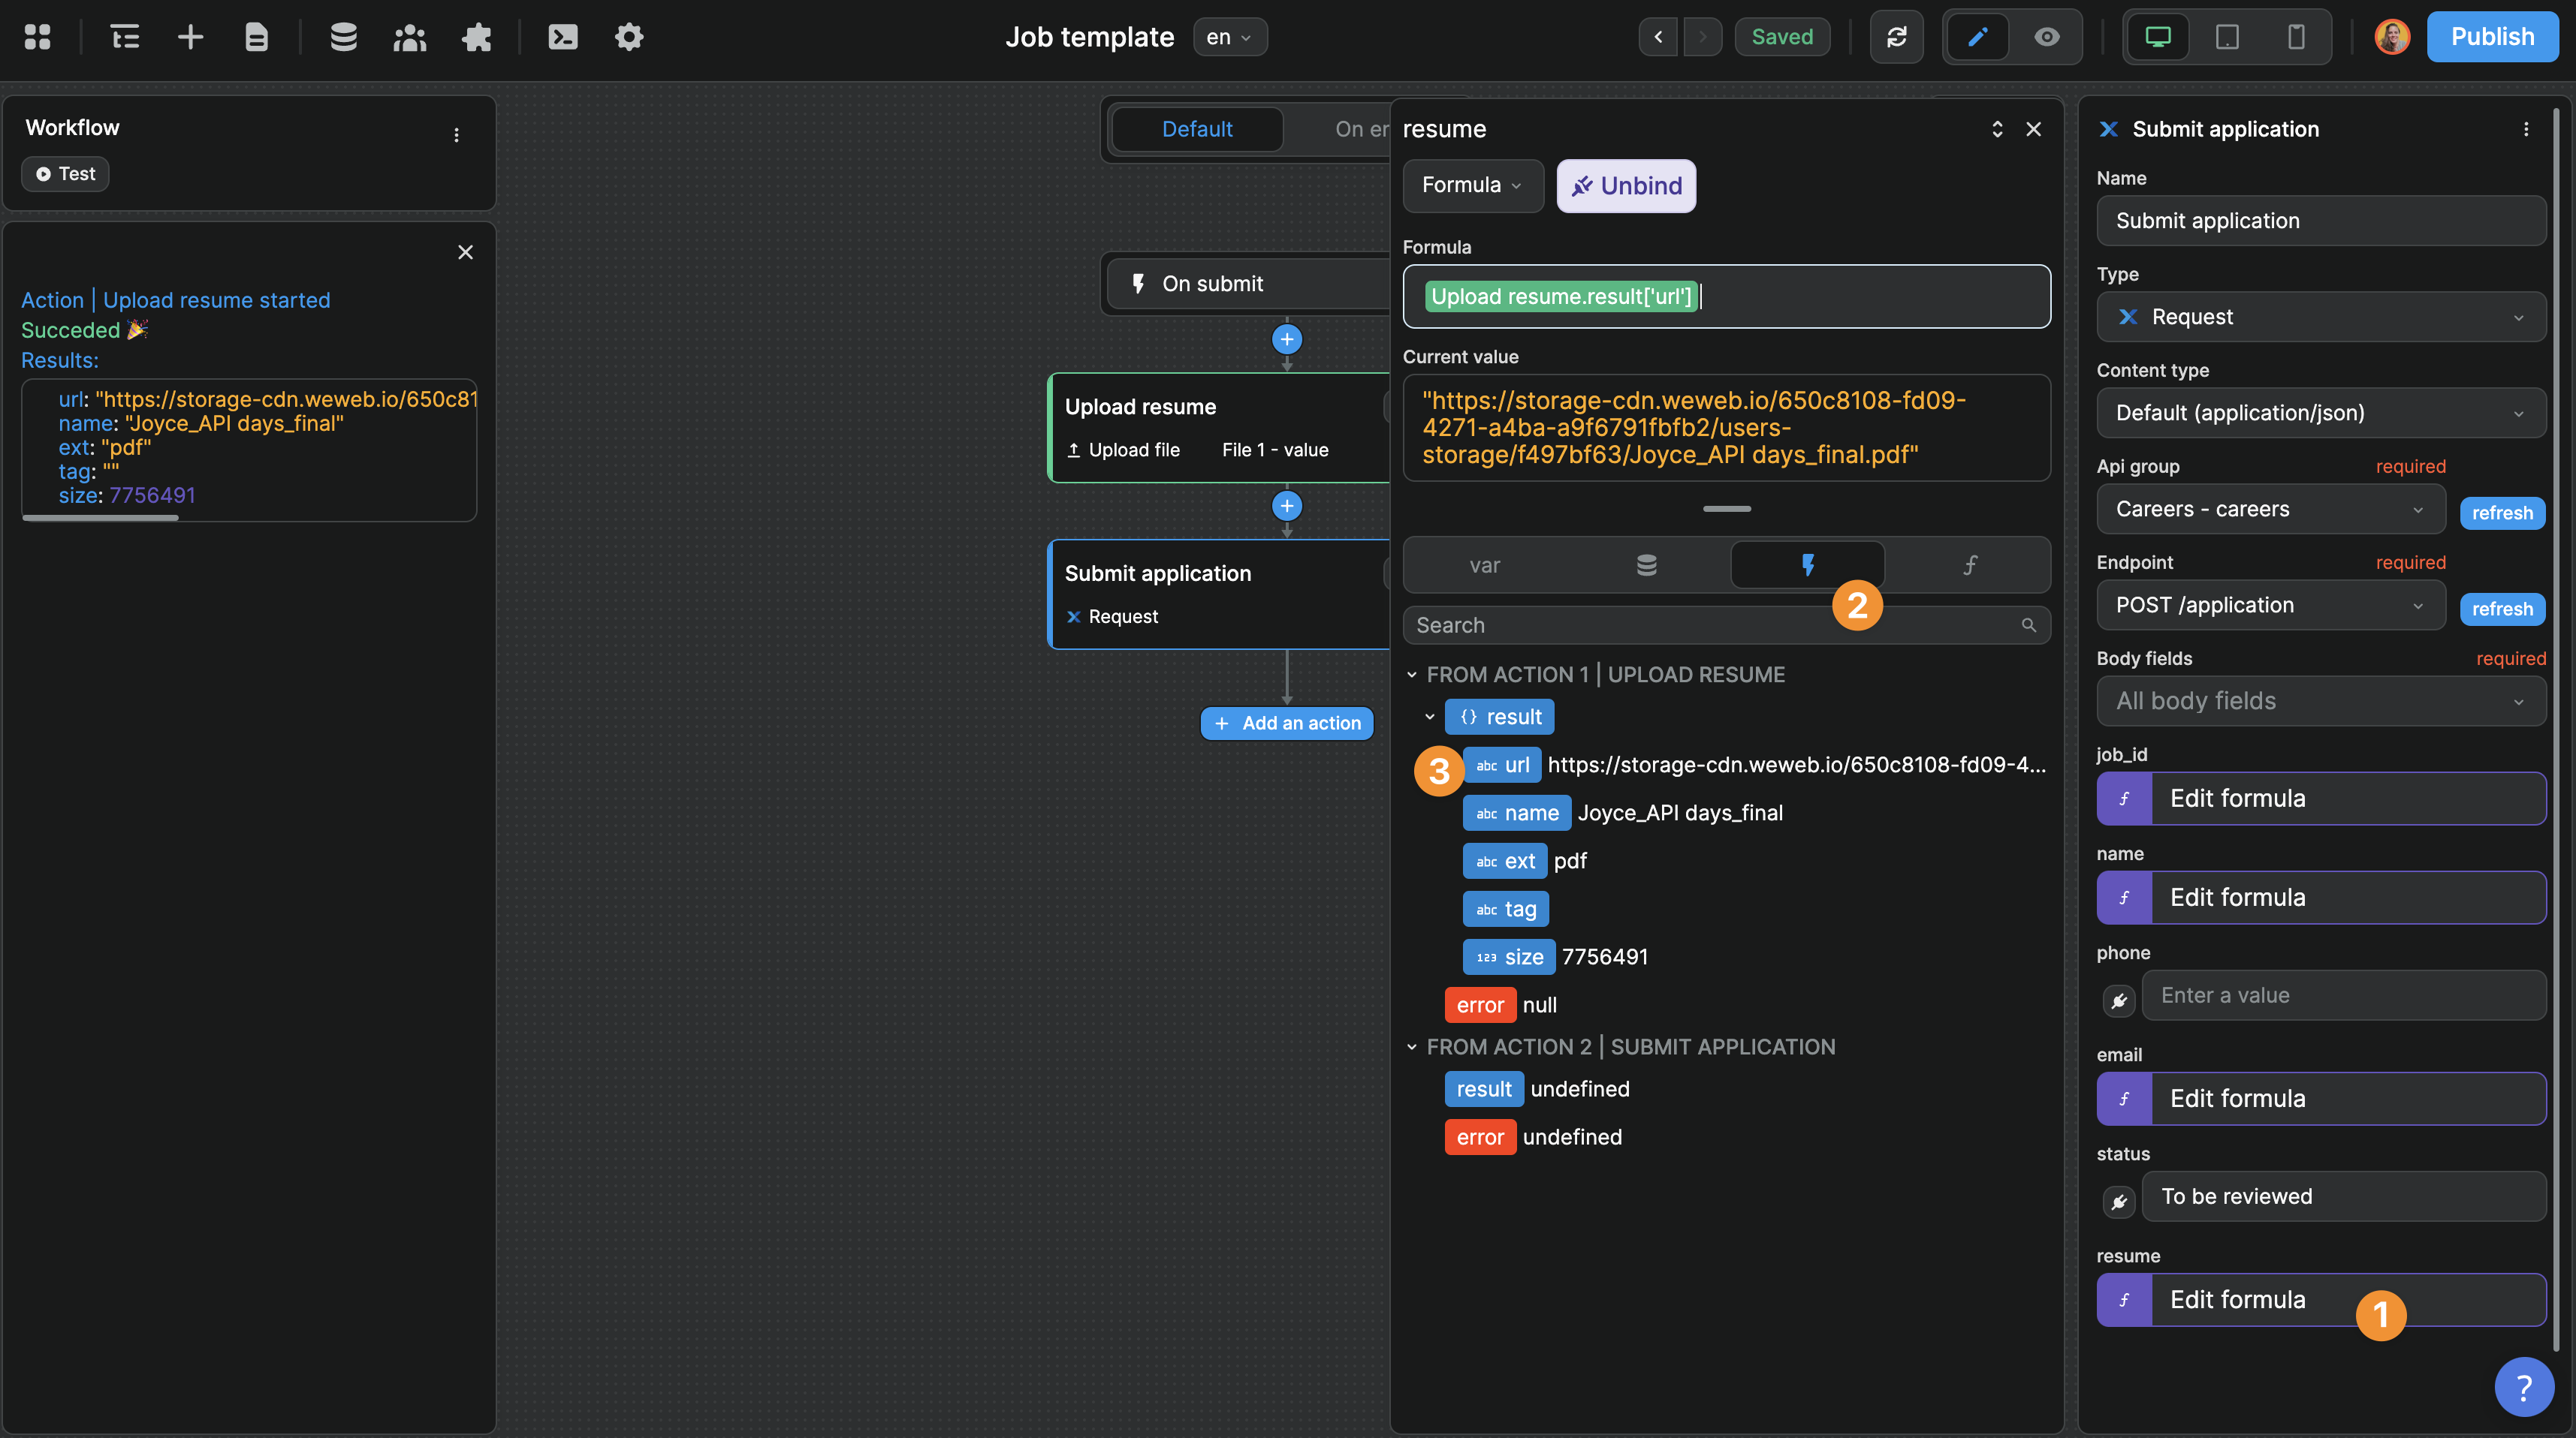Click the Publish button
This screenshot has width=2576, height=1438.
[x=2492, y=37]
